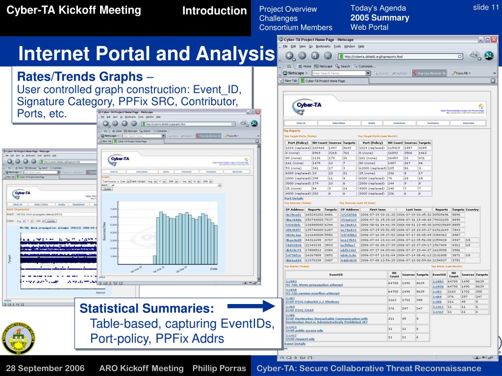The height and width of the screenshot is (376, 502).
Task: Click 'Enter Search Terms' field in top reports window
Action: pyautogui.click(x=339, y=73)
